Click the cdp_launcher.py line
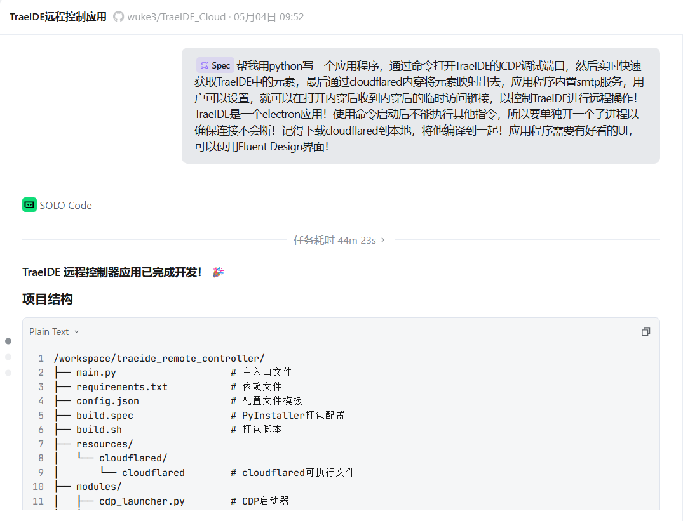683x521 pixels. tap(142, 501)
